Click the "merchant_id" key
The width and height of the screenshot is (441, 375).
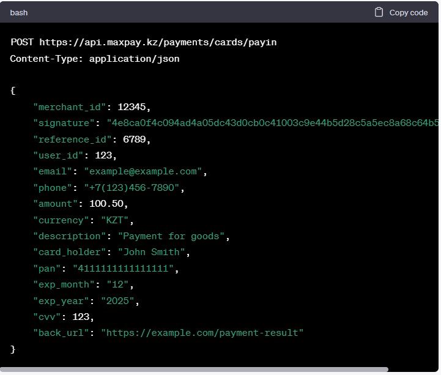pyautogui.click(x=70, y=107)
